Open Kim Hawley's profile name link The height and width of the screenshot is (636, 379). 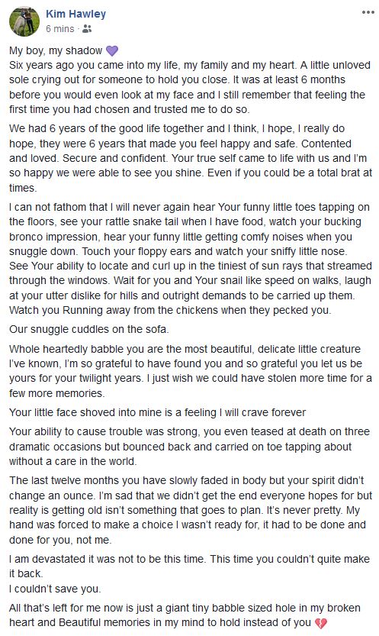[x=75, y=14]
